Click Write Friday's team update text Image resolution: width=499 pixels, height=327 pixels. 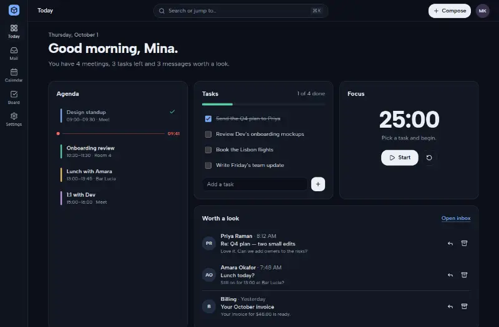250,165
